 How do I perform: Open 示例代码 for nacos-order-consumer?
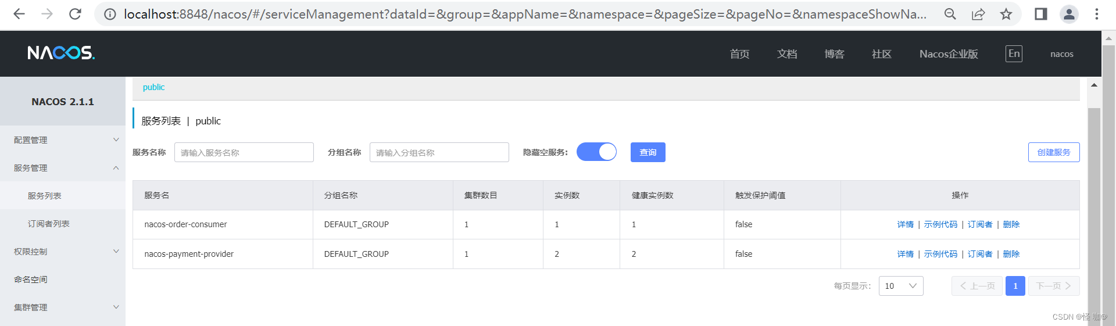pos(940,224)
